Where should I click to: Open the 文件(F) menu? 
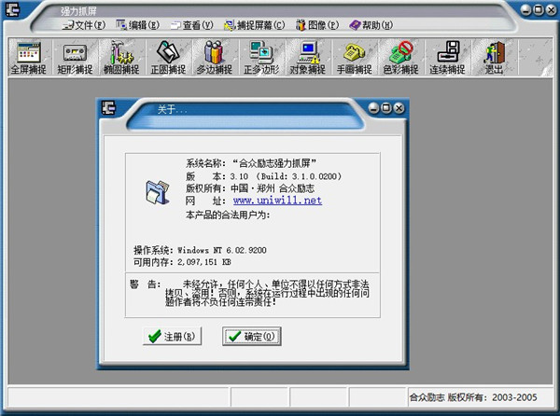click(84, 23)
